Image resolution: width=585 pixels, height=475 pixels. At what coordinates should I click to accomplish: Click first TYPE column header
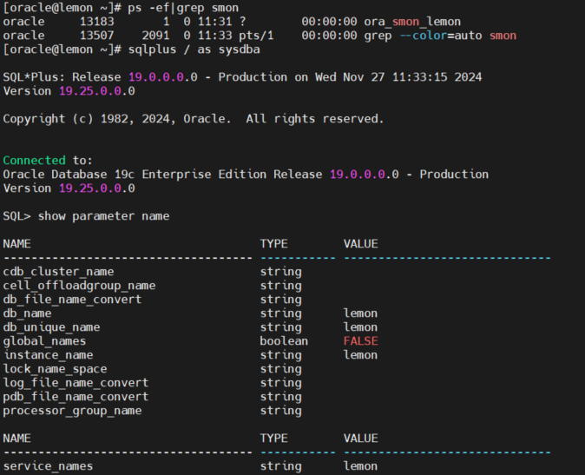pyautogui.click(x=274, y=244)
